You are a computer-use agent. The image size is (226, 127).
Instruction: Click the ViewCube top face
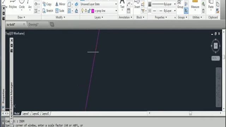(215, 46)
